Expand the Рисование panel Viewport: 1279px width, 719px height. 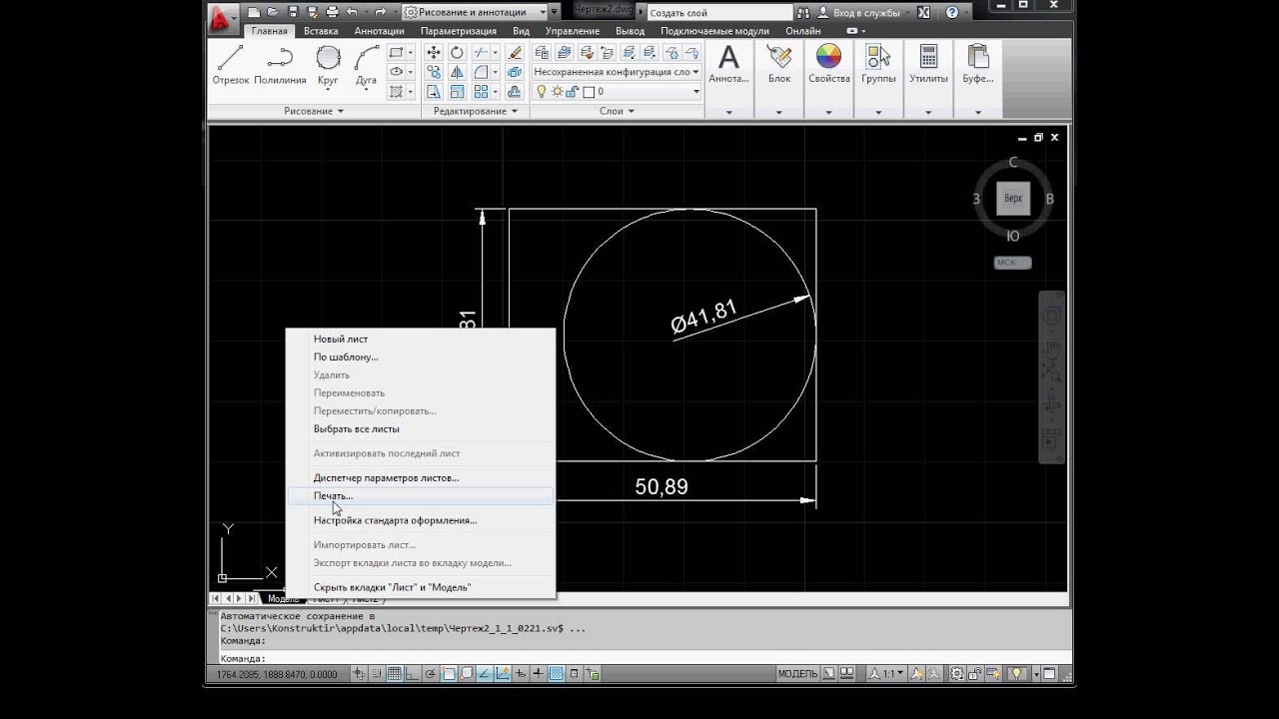[x=314, y=111]
